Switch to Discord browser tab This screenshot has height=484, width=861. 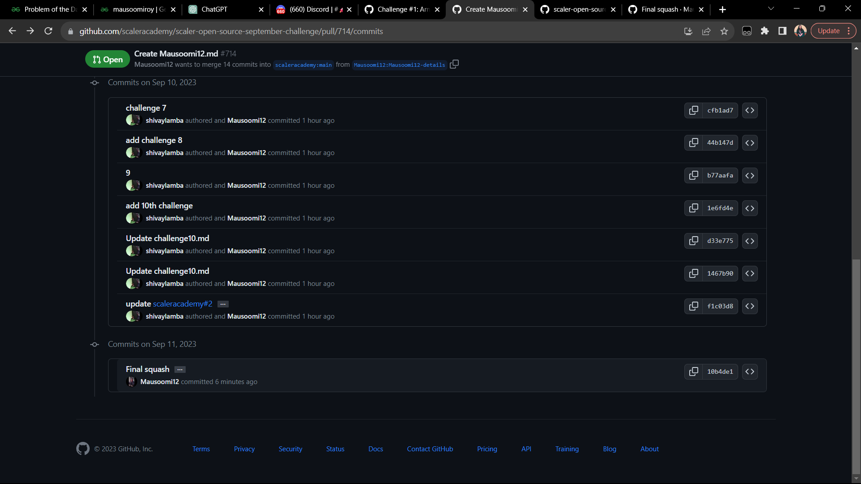coord(309,9)
